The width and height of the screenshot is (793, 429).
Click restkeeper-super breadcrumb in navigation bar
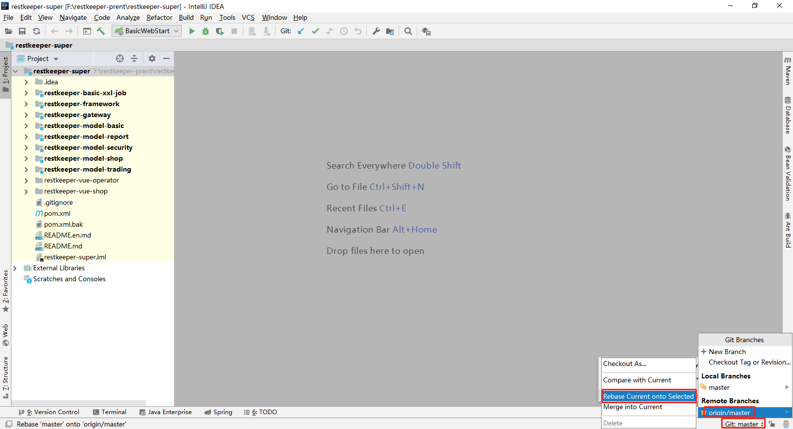pyautogui.click(x=44, y=45)
